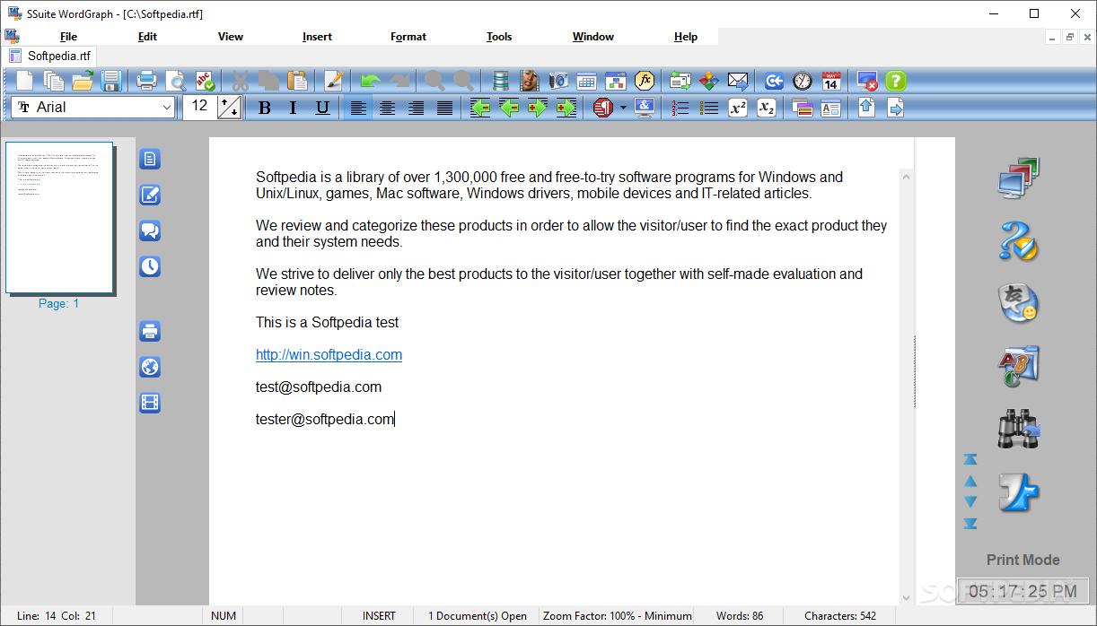Open the Insert menu
The width and height of the screenshot is (1097, 626).
pyautogui.click(x=317, y=37)
